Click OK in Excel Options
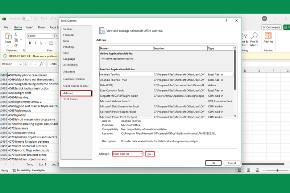The width and height of the screenshot is (290, 193). pyautogui.click(x=213, y=163)
